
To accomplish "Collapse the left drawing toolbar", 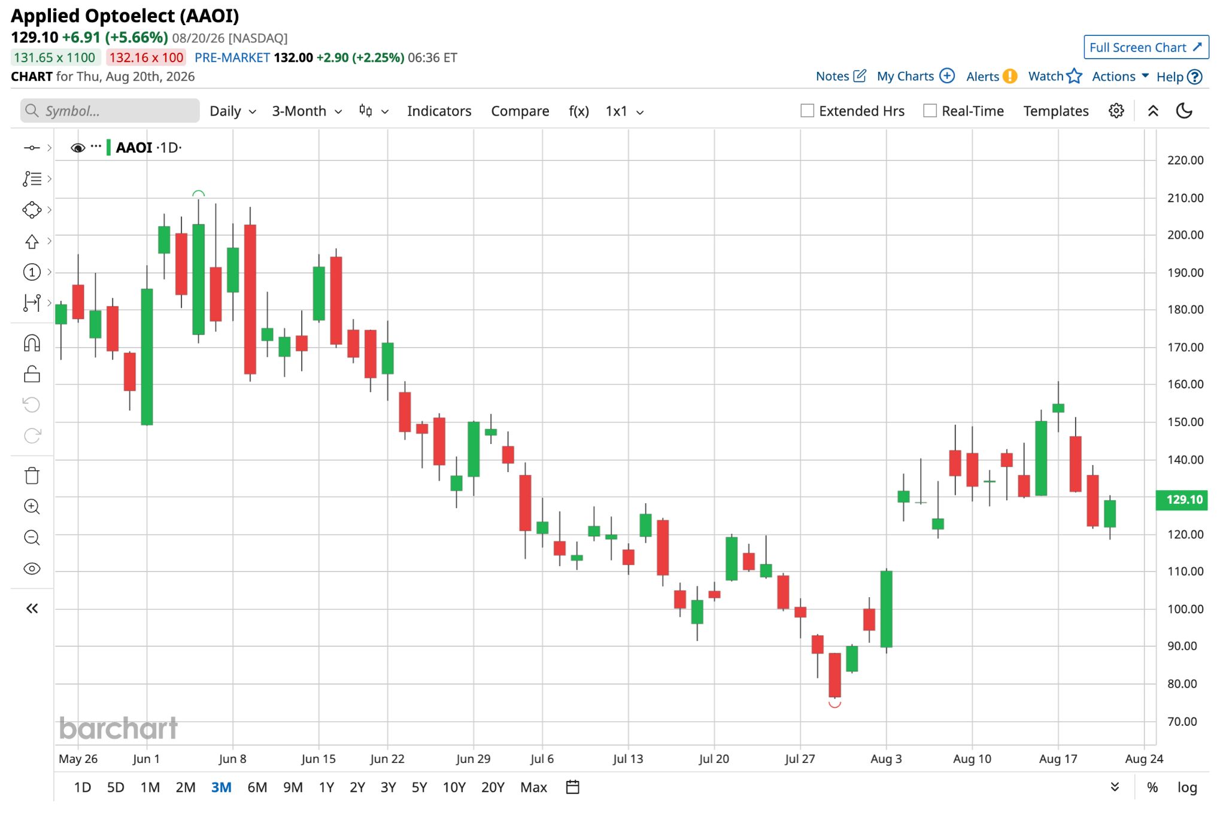I will pos(32,609).
